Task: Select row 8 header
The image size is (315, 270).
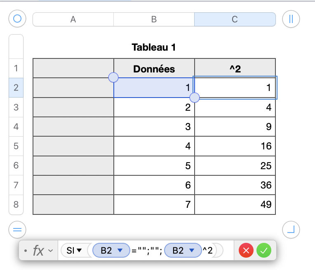Action: point(16,205)
